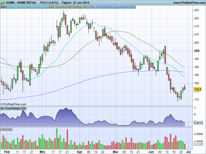Viewport: 206px width, 154px height.
Task: Click the Av True Range (10) panel label
Action: 13,108
